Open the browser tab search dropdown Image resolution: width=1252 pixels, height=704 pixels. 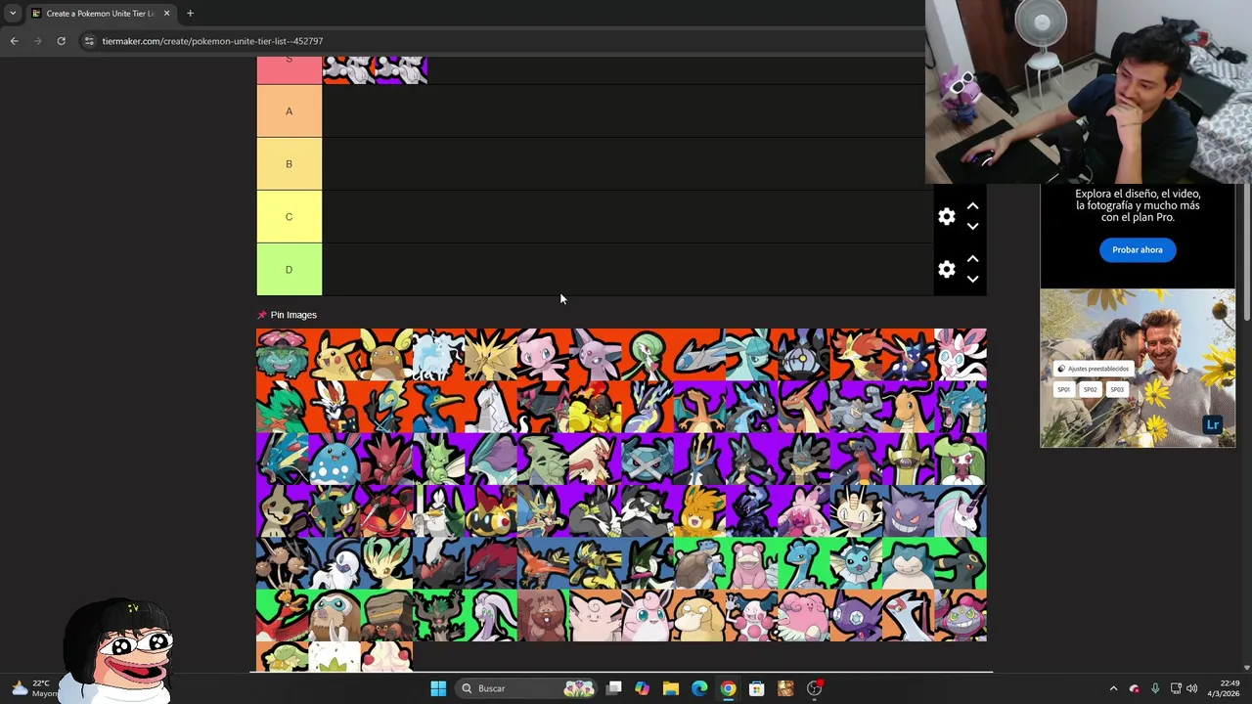(13, 13)
